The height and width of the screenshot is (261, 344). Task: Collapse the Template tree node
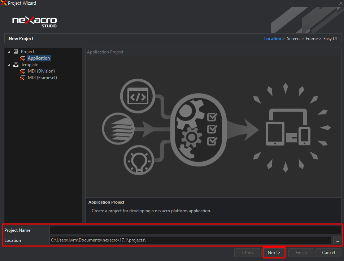pyautogui.click(x=9, y=65)
